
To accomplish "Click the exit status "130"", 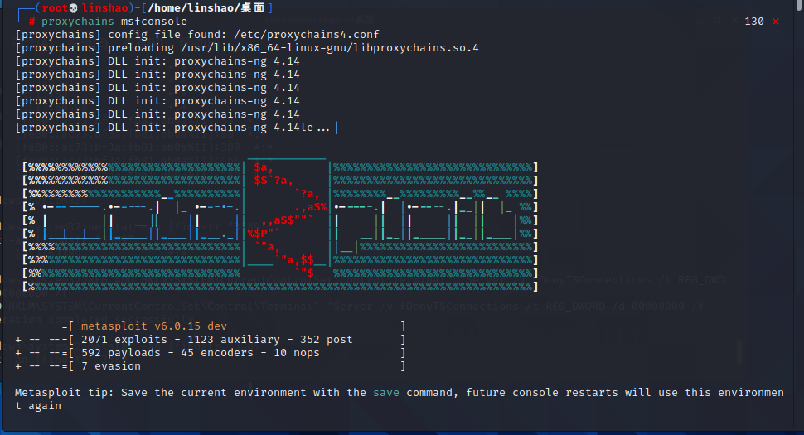I will (x=754, y=22).
